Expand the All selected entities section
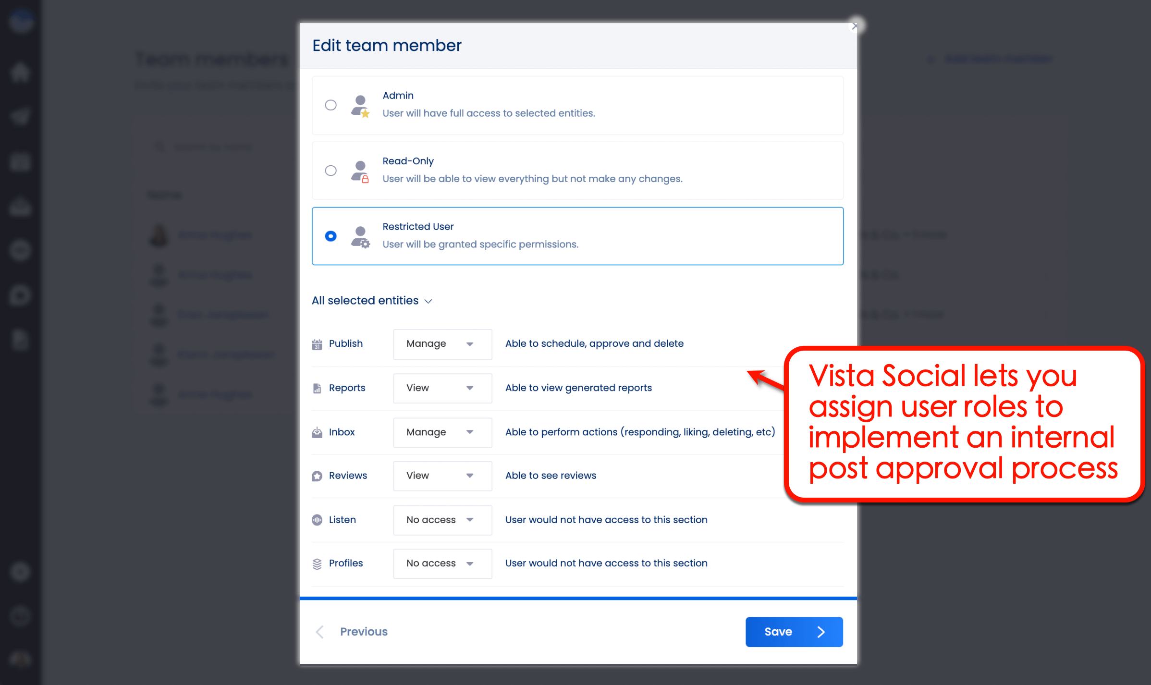The width and height of the screenshot is (1151, 685). (x=372, y=300)
